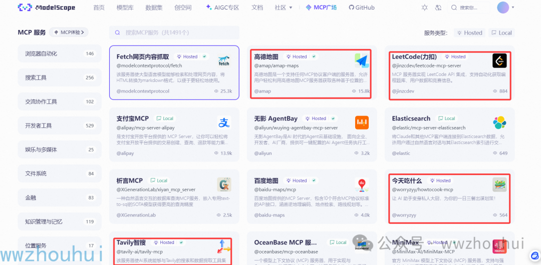This screenshot has height=265, width=541.
Task: Open the 支付宝MCP card title
Action: [x=132, y=118]
